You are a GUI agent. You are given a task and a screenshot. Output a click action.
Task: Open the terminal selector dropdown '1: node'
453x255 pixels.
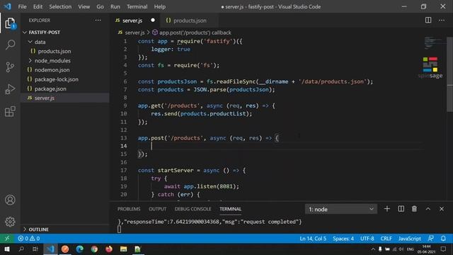(x=341, y=209)
